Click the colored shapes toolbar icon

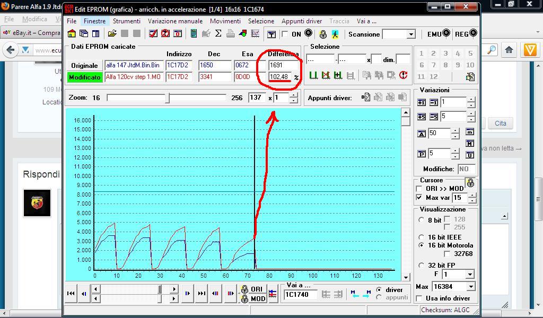click(x=243, y=33)
